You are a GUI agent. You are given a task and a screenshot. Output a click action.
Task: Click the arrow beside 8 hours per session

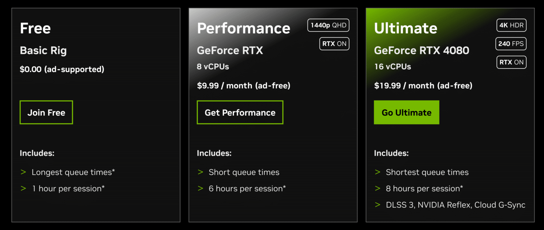click(x=378, y=188)
